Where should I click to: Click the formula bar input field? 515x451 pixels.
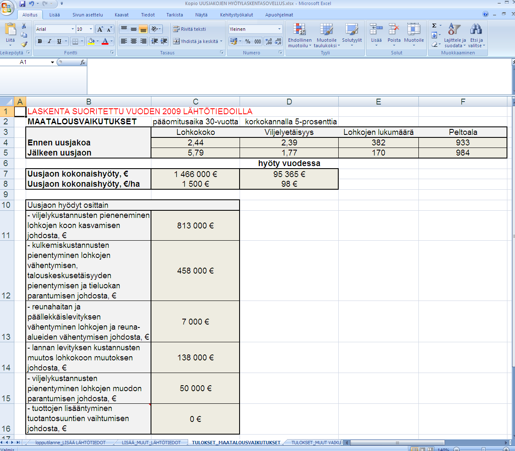coord(299,76)
